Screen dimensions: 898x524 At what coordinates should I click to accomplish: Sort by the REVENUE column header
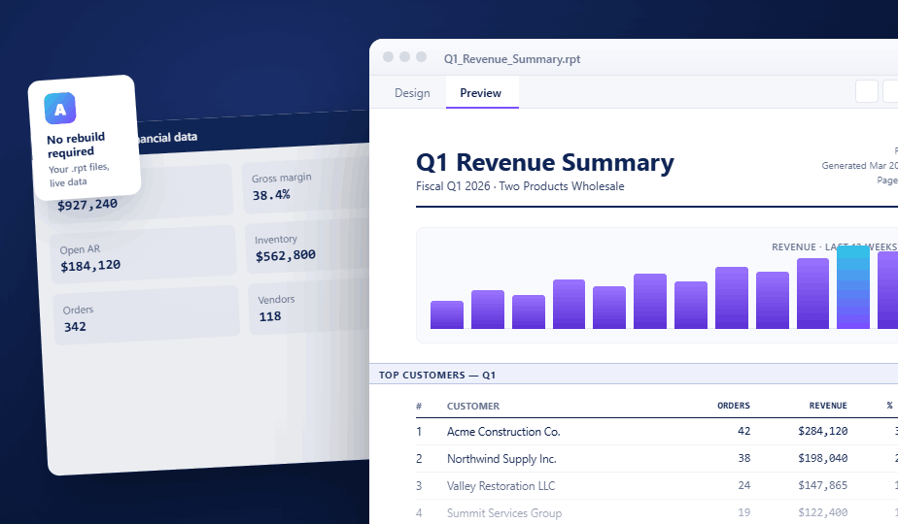[828, 406]
